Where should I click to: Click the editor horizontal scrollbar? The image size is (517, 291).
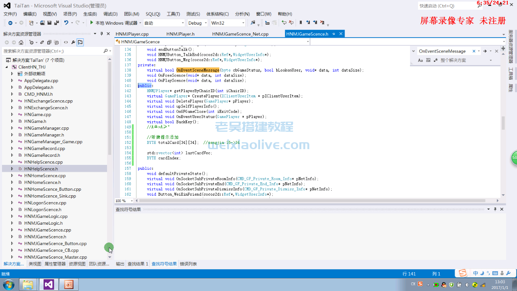point(307,200)
